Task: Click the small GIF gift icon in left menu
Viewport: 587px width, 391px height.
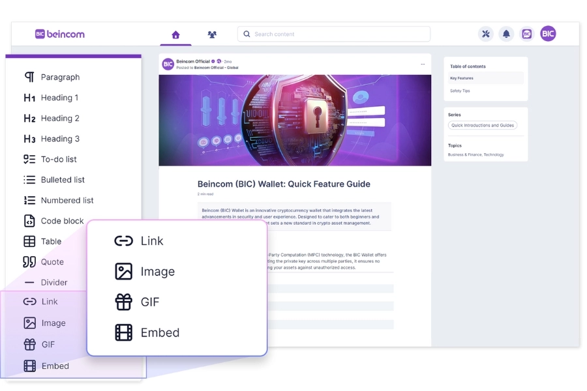Action: (x=29, y=344)
